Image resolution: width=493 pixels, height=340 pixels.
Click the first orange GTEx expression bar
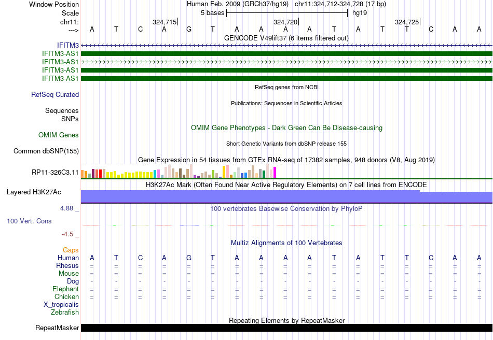(x=83, y=174)
